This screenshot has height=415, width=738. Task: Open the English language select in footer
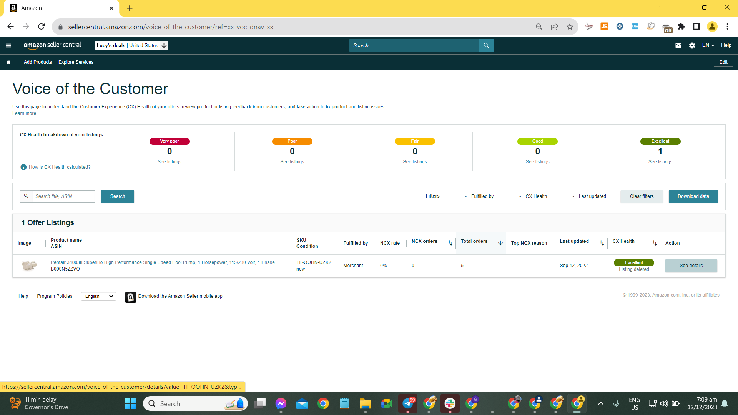98,296
